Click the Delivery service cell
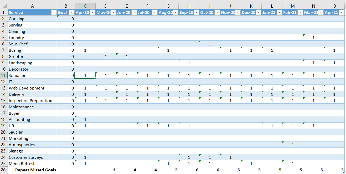The height and width of the screenshot is (174, 346). [32, 94]
